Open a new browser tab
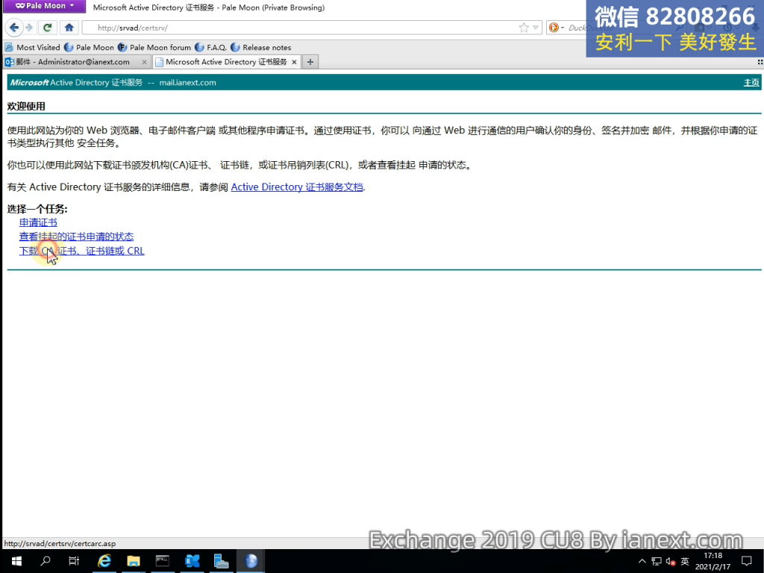Viewport: 764px width, 573px height. click(310, 62)
